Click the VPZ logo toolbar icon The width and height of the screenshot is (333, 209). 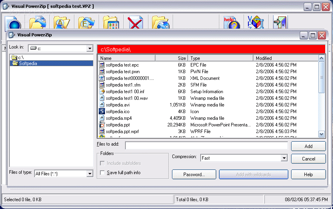point(256,22)
